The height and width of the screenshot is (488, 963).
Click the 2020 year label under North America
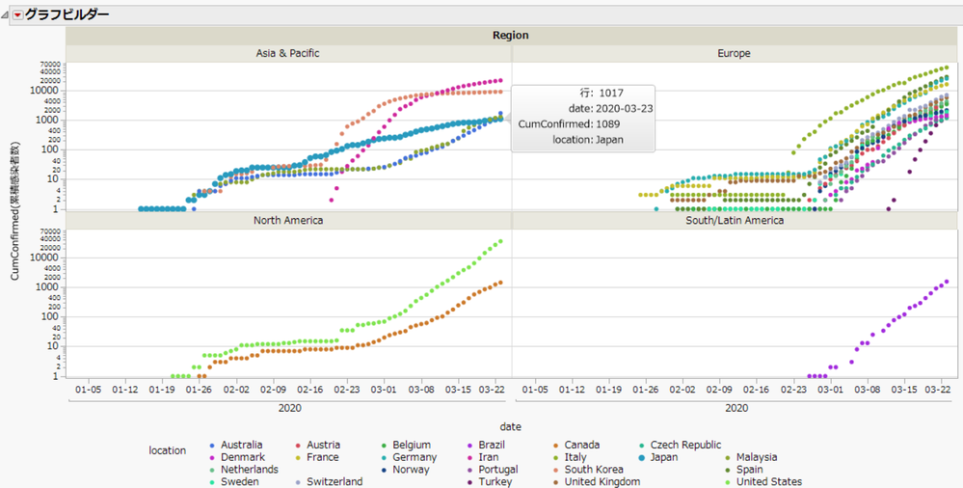coord(289,408)
